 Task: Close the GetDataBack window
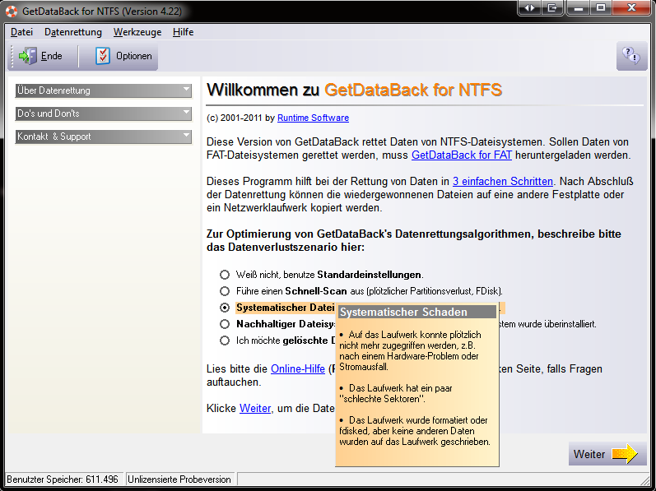coord(632,8)
